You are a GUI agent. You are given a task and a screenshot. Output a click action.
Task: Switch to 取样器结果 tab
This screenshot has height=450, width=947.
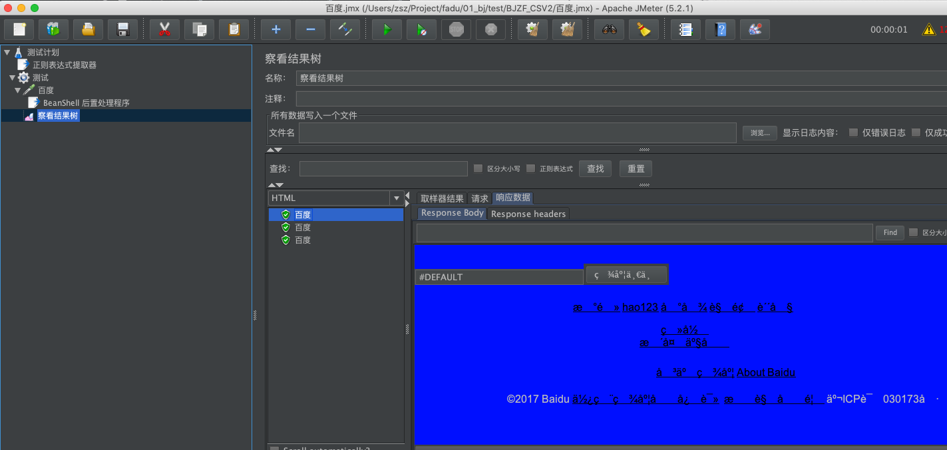pyautogui.click(x=442, y=198)
